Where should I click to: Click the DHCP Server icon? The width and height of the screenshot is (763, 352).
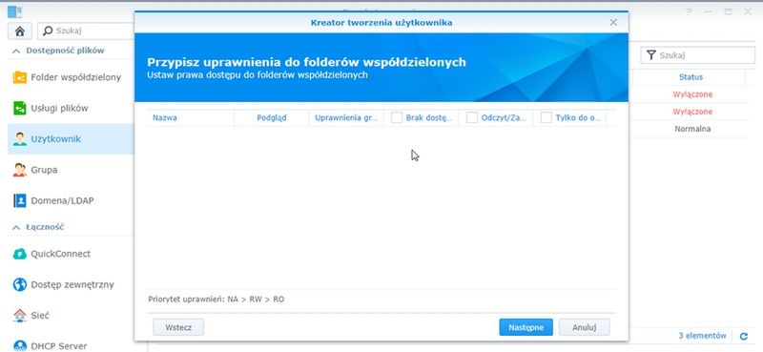pyautogui.click(x=20, y=345)
